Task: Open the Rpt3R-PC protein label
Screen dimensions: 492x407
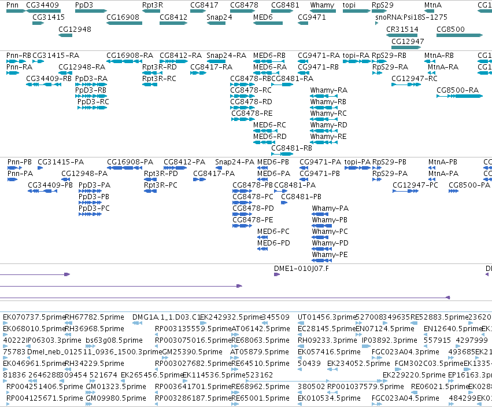Action: pyautogui.click(x=161, y=185)
